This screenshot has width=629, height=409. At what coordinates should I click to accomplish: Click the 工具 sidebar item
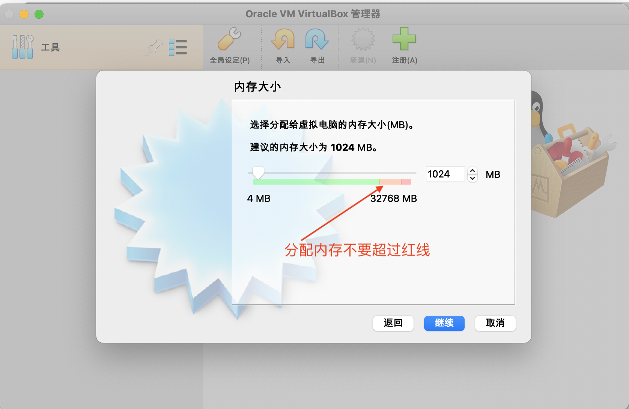pyautogui.click(x=50, y=47)
